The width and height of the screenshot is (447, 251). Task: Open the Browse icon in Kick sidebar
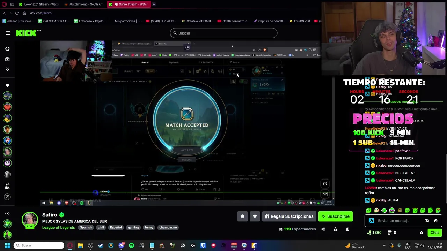pyautogui.click(x=7, y=59)
